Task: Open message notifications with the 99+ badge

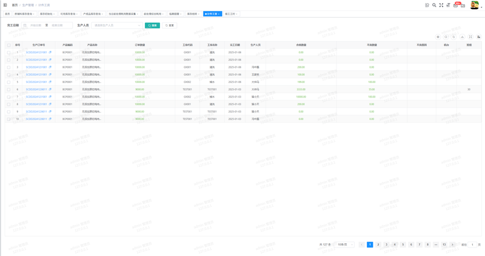Action: tap(456, 5)
